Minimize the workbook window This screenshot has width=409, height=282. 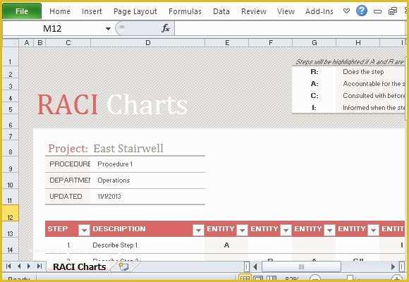click(x=377, y=11)
